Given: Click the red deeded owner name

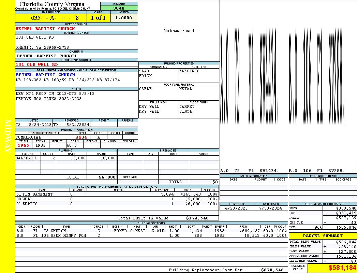Looking at the screenshot, I should (x=45, y=29).
